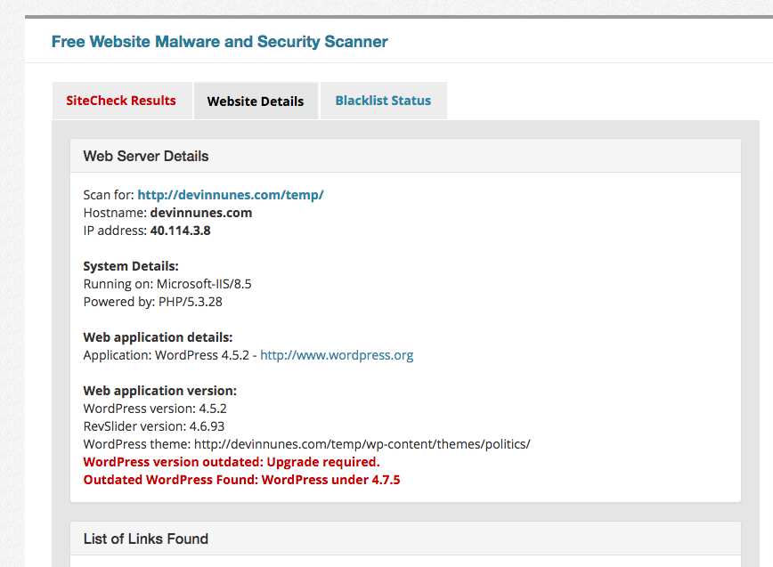Viewport: 773px width, 567px height.
Task: Click the RevSlider version: 4.6.93 line
Action: click(154, 426)
